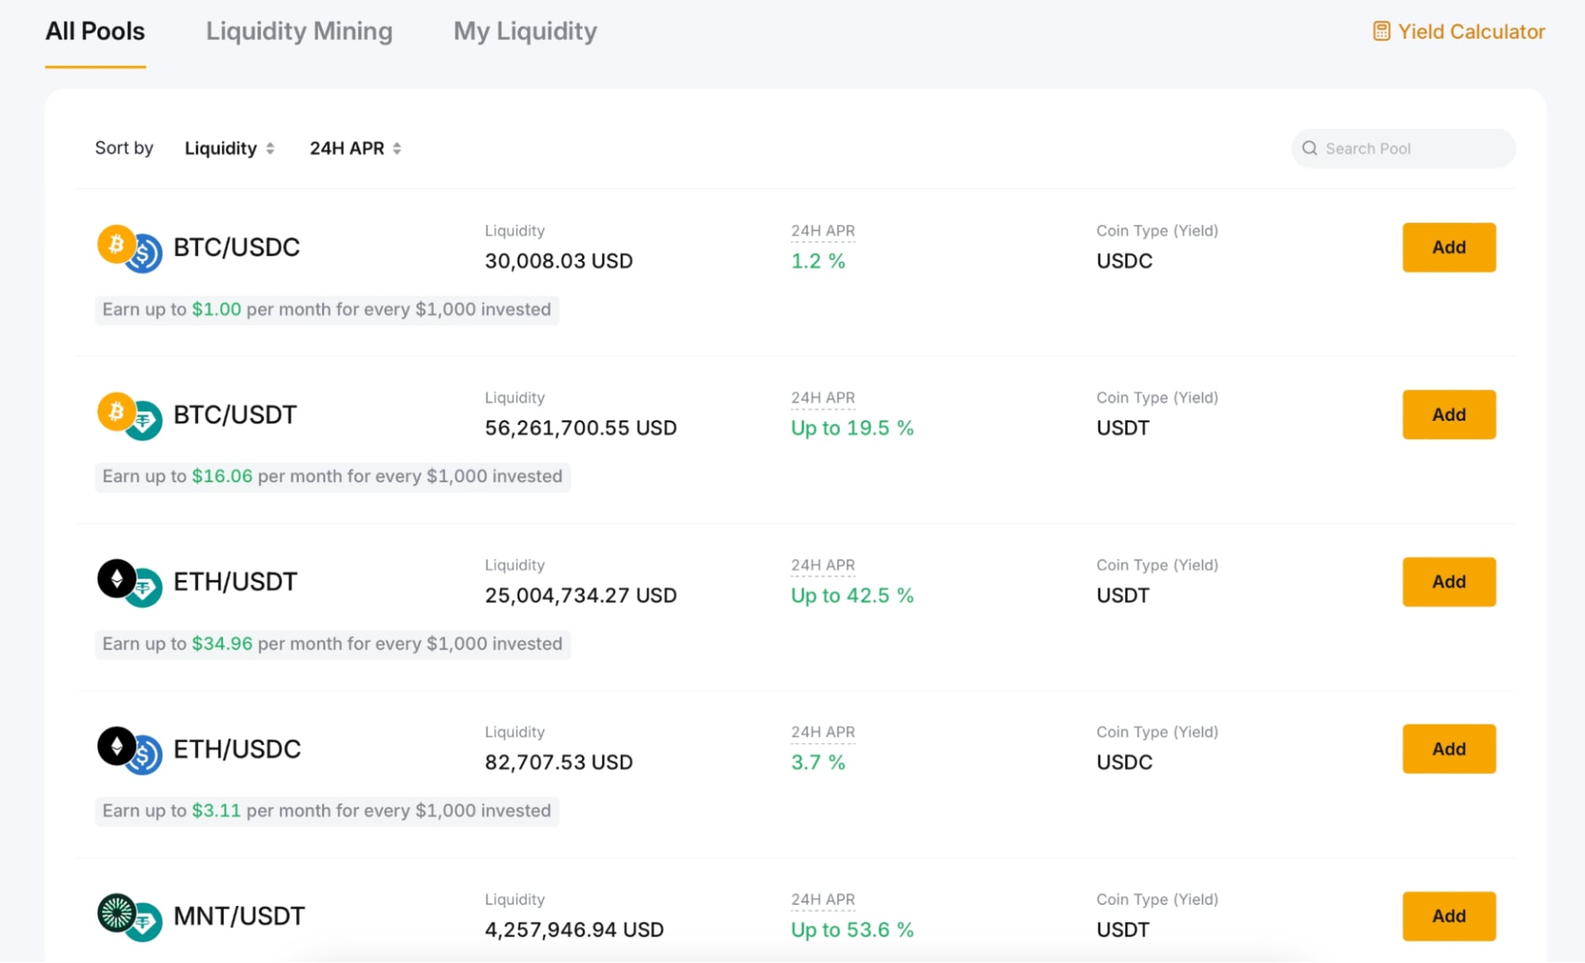Viewport: 1585px width, 963px height.
Task: Add liquidity to ETH/USDT pool
Action: (1448, 582)
